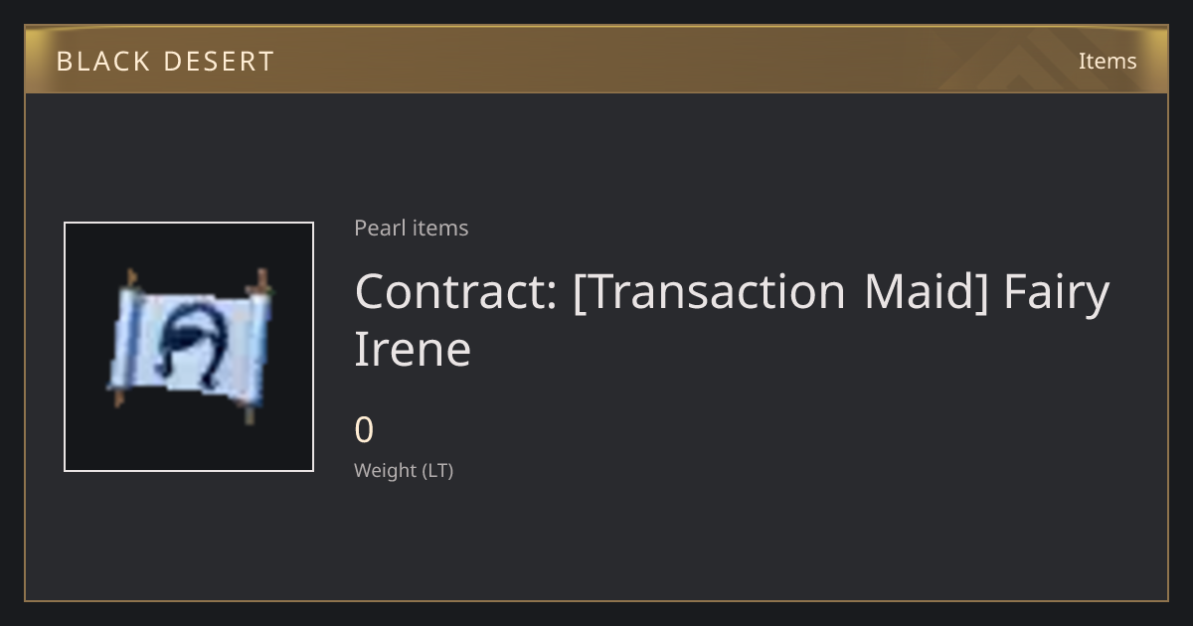Click the word Pearl above title

377,228
